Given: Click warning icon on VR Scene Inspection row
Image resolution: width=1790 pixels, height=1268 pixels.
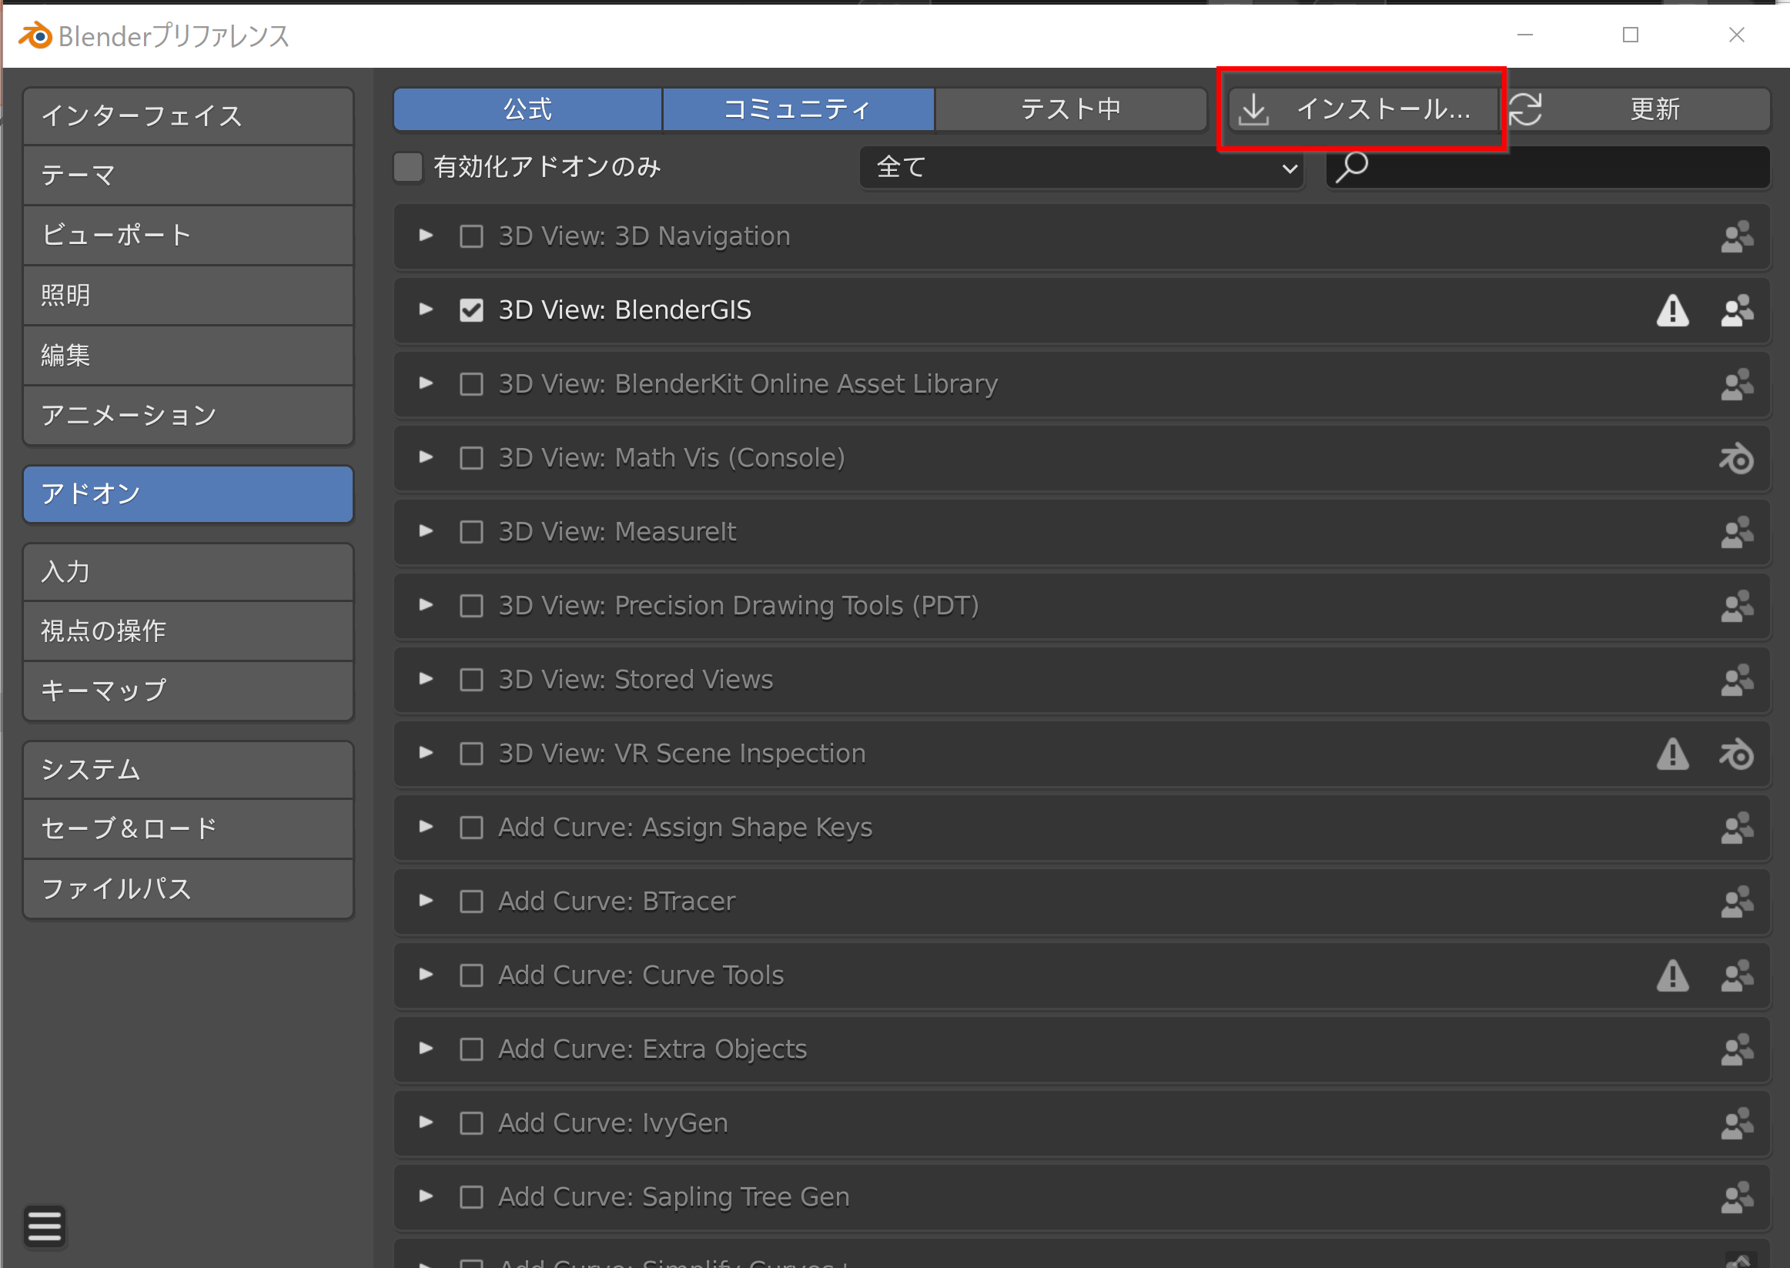Looking at the screenshot, I should 1672,754.
